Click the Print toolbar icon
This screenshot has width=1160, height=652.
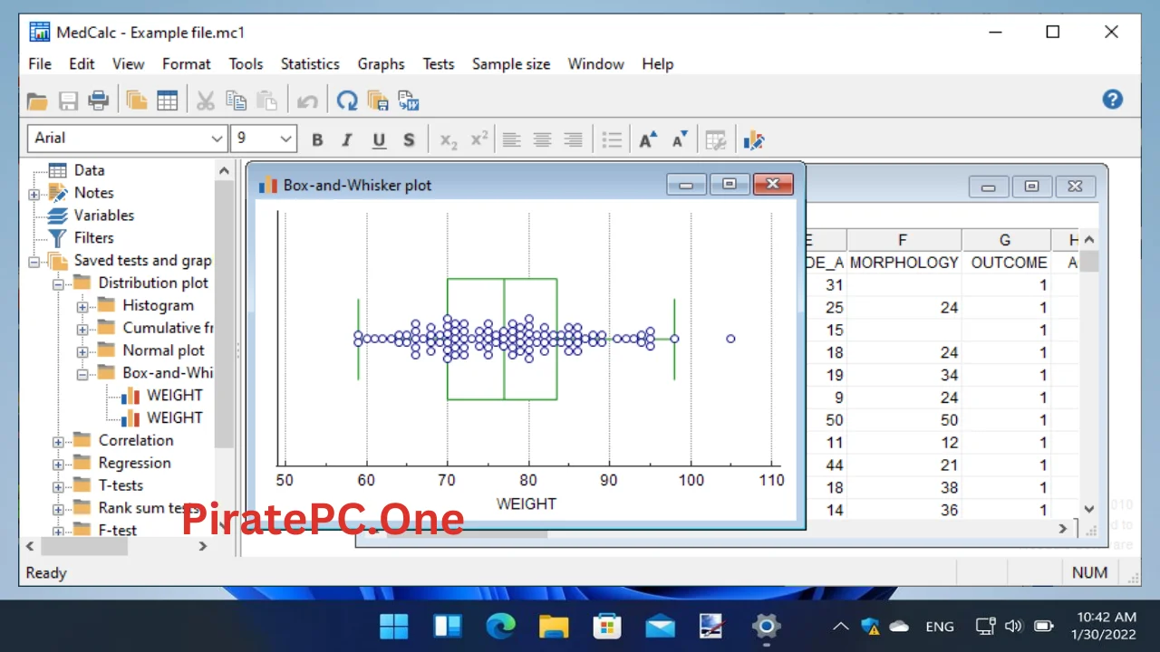pos(98,101)
